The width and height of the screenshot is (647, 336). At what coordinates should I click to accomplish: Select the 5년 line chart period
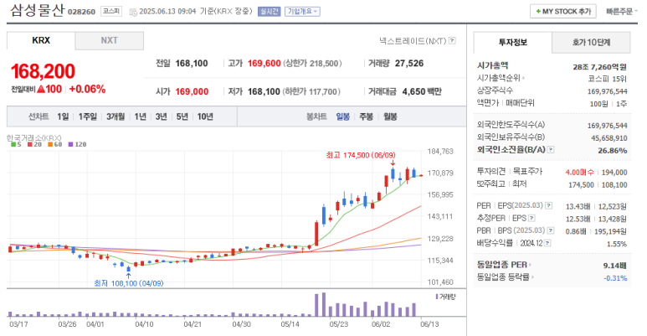[x=182, y=116]
